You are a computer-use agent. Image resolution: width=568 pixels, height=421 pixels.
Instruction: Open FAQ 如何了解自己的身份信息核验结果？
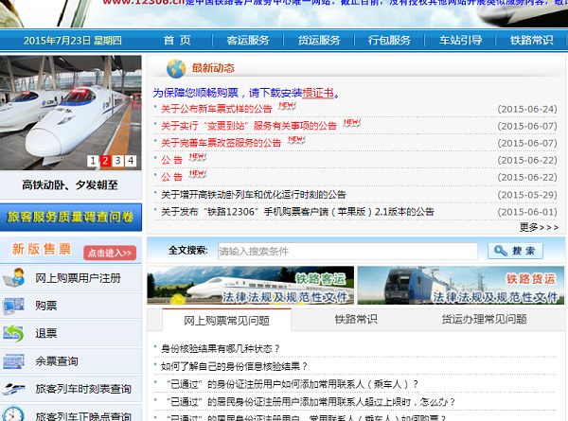click(235, 366)
